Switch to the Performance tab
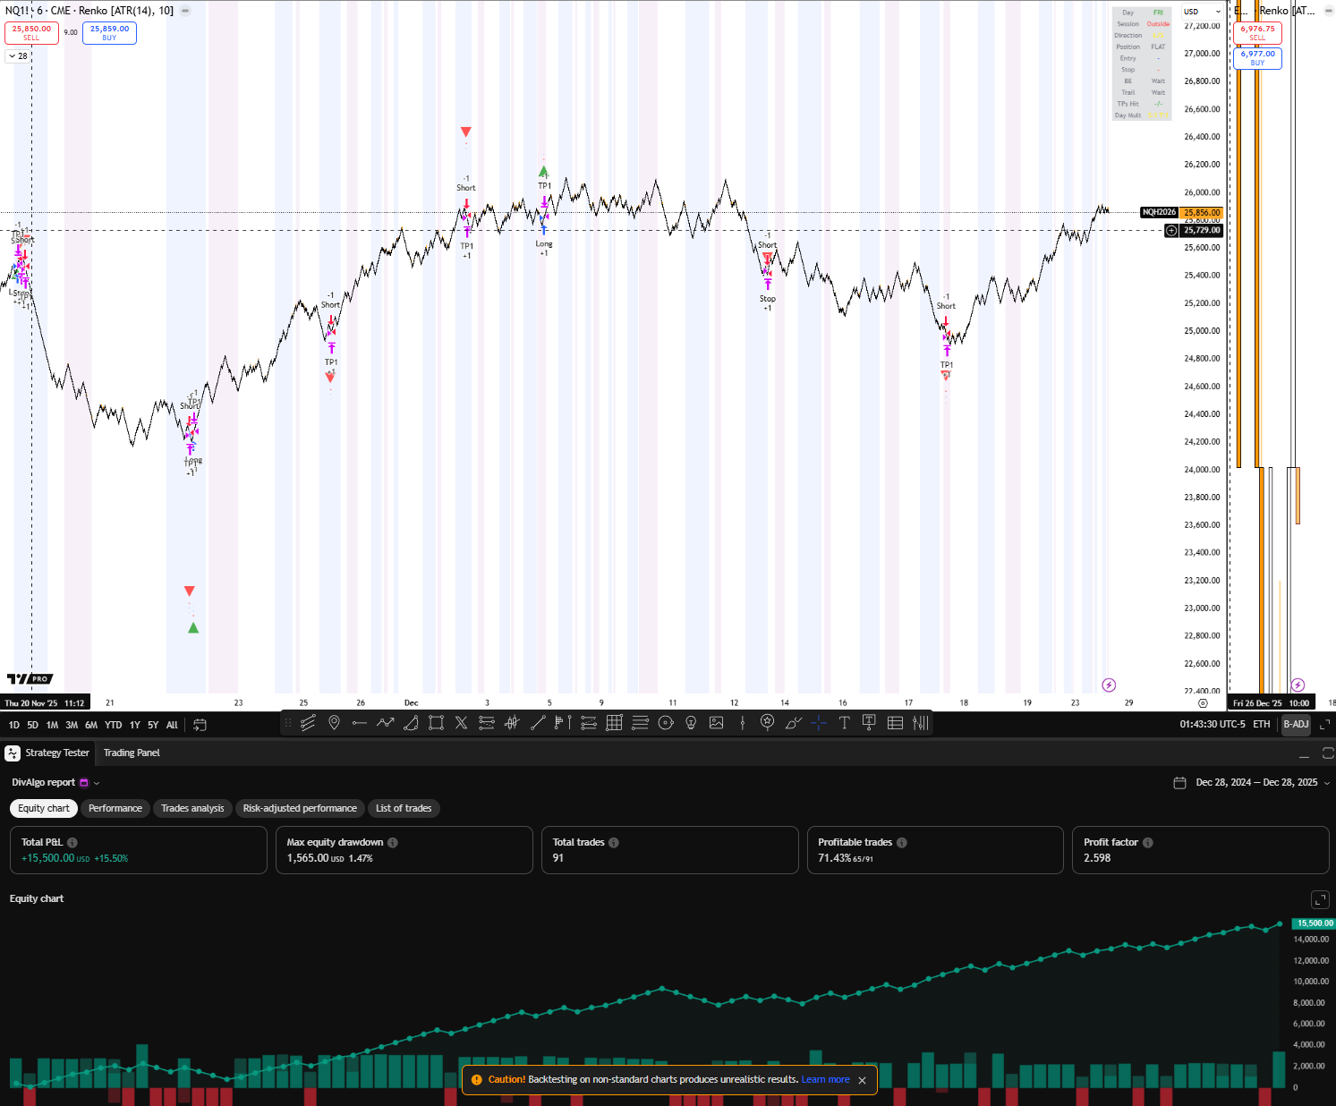Image resolution: width=1336 pixels, height=1106 pixels. pos(115,808)
